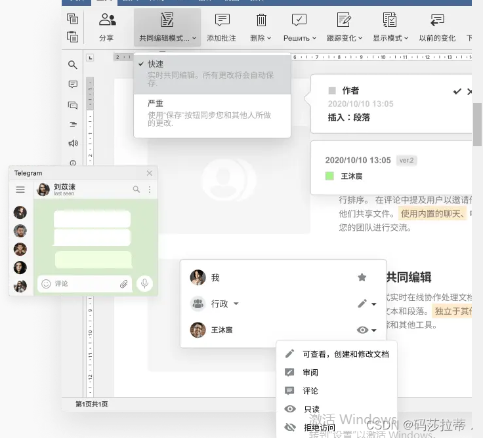Open the chat icon in left sidebar

(73, 106)
